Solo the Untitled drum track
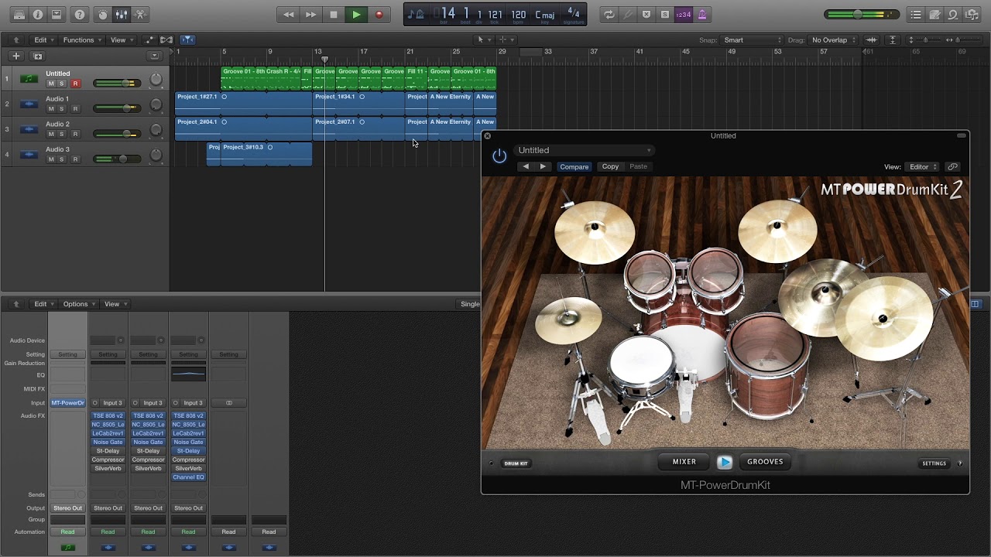This screenshot has width=991, height=557. 62,84
